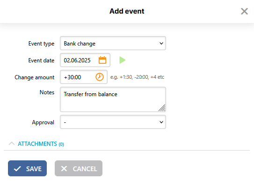The height and width of the screenshot is (181, 254).
Task: Click the checkmark icon on SAVE
Action: click(17, 169)
